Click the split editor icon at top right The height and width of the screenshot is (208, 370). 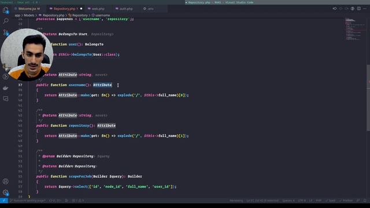coord(358,9)
